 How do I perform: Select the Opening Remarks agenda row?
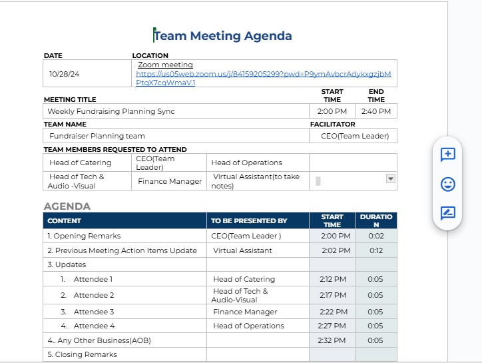84,236
